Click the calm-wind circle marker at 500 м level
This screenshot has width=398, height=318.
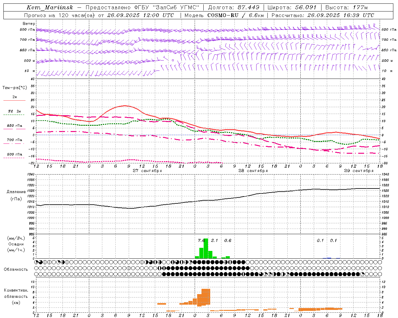coord(173,61)
